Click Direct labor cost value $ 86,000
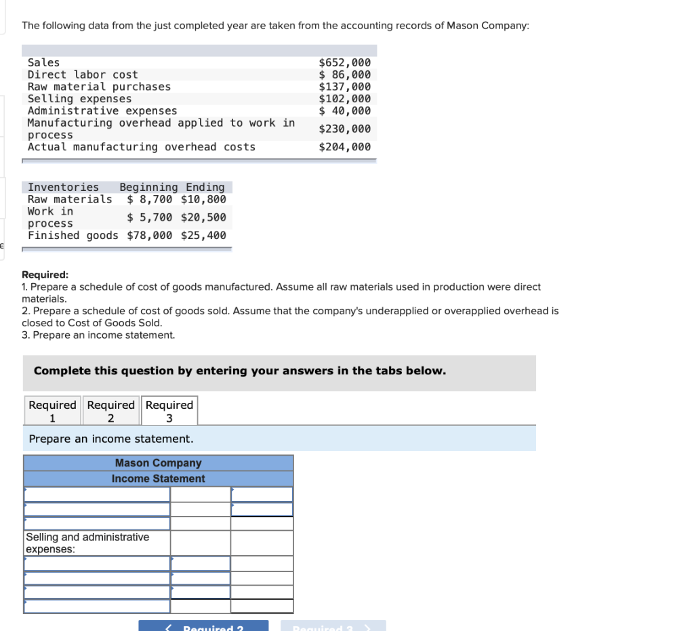This screenshot has width=694, height=631. click(x=345, y=74)
